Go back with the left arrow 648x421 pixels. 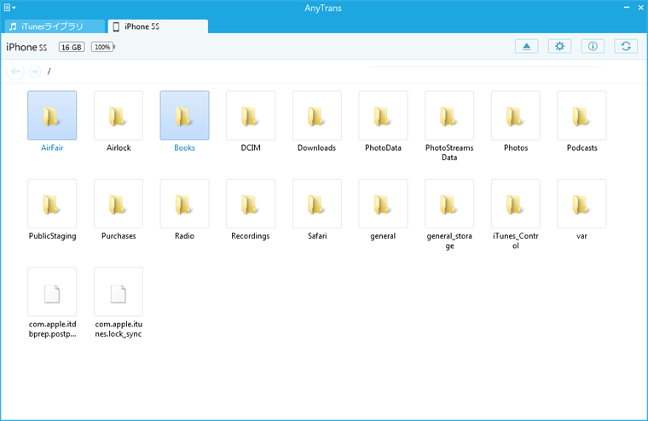(x=15, y=72)
